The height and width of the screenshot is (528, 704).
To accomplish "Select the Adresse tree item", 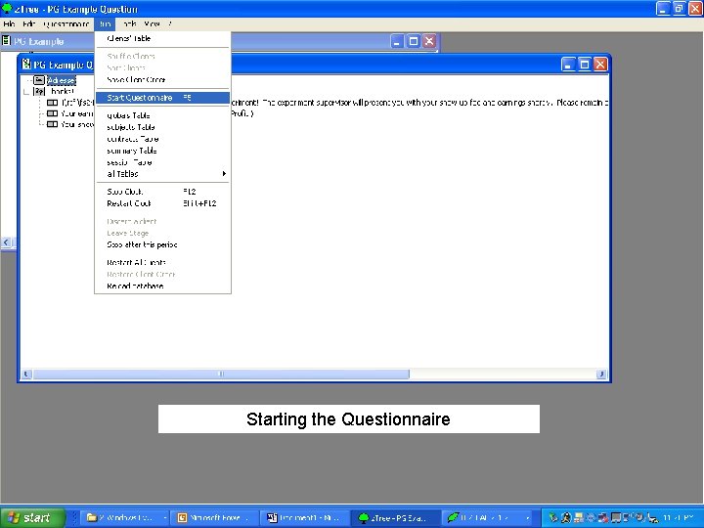I will click(61, 80).
